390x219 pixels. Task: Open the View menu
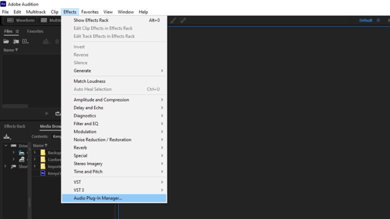click(x=108, y=12)
